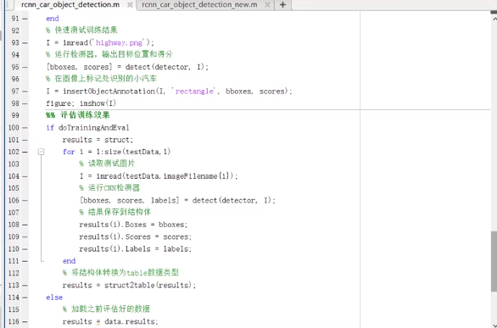Click line number 92
Image resolution: width=497 pixels, height=328 pixels.
tap(15, 31)
